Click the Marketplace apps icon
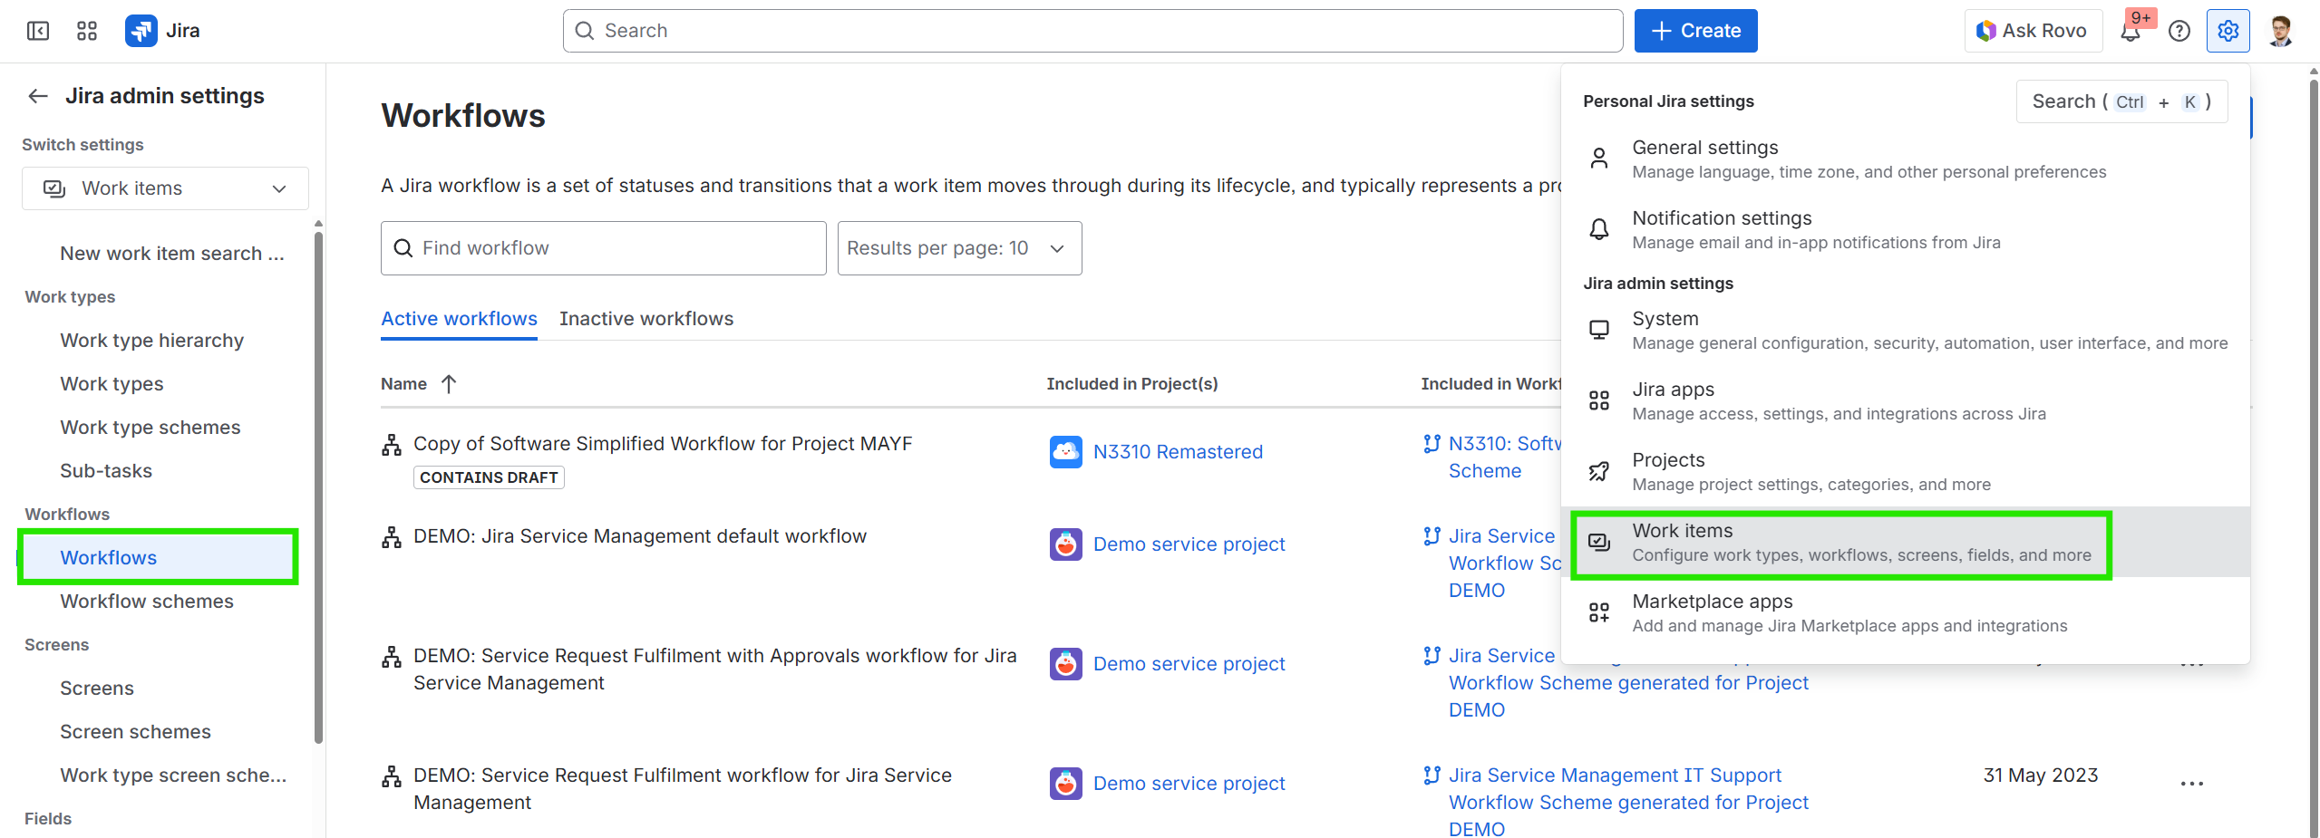Viewport: 2320px width, 838px height. click(x=1599, y=612)
